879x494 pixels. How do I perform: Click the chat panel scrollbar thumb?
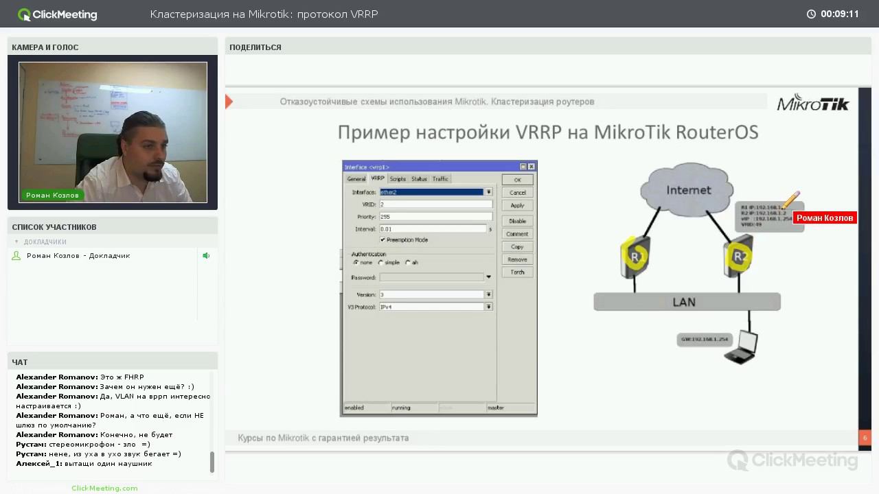pos(212,462)
